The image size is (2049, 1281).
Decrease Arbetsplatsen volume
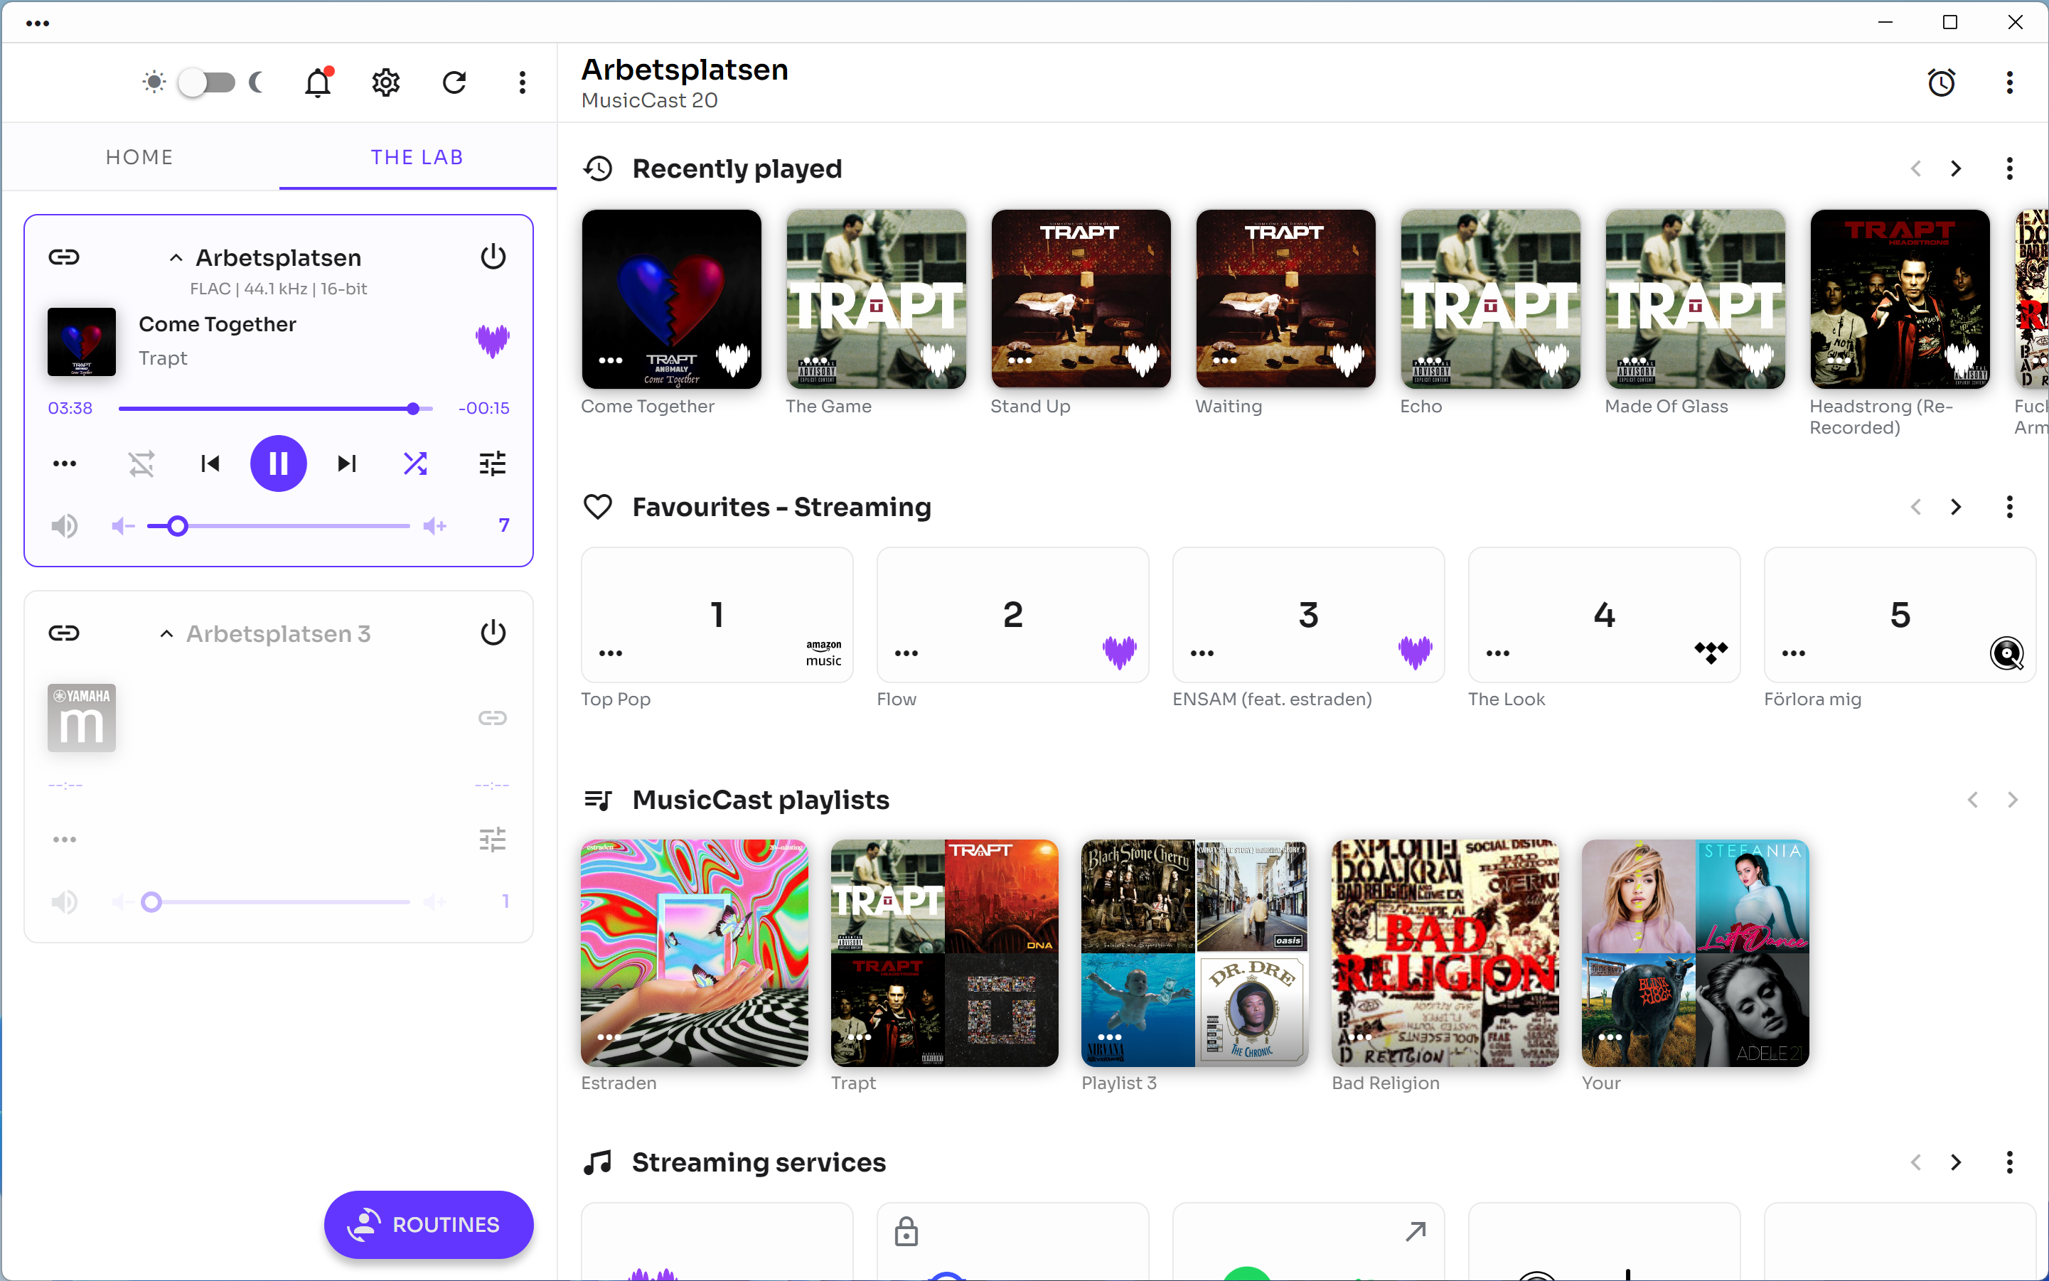pos(123,526)
